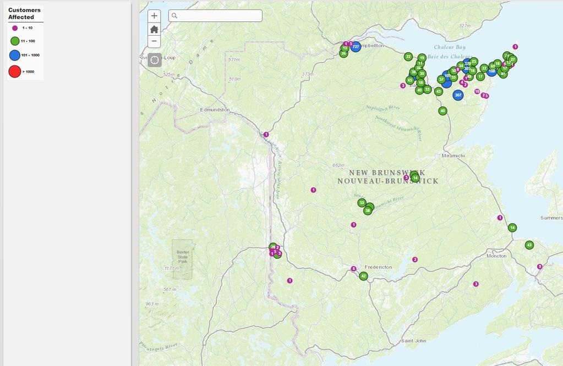Select green 14 marker on New Brunswick label
Image resolution: width=563 pixels, height=366 pixels.
tap(415, 178)
